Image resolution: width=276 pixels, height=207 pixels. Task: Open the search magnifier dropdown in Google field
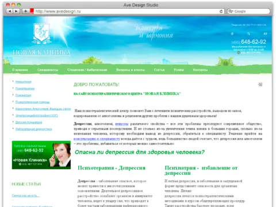coord(231,11)
